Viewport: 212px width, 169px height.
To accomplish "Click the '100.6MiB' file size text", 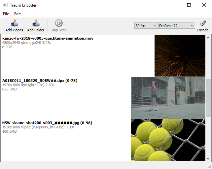I will pyautogui.click(x=10, y=131).
